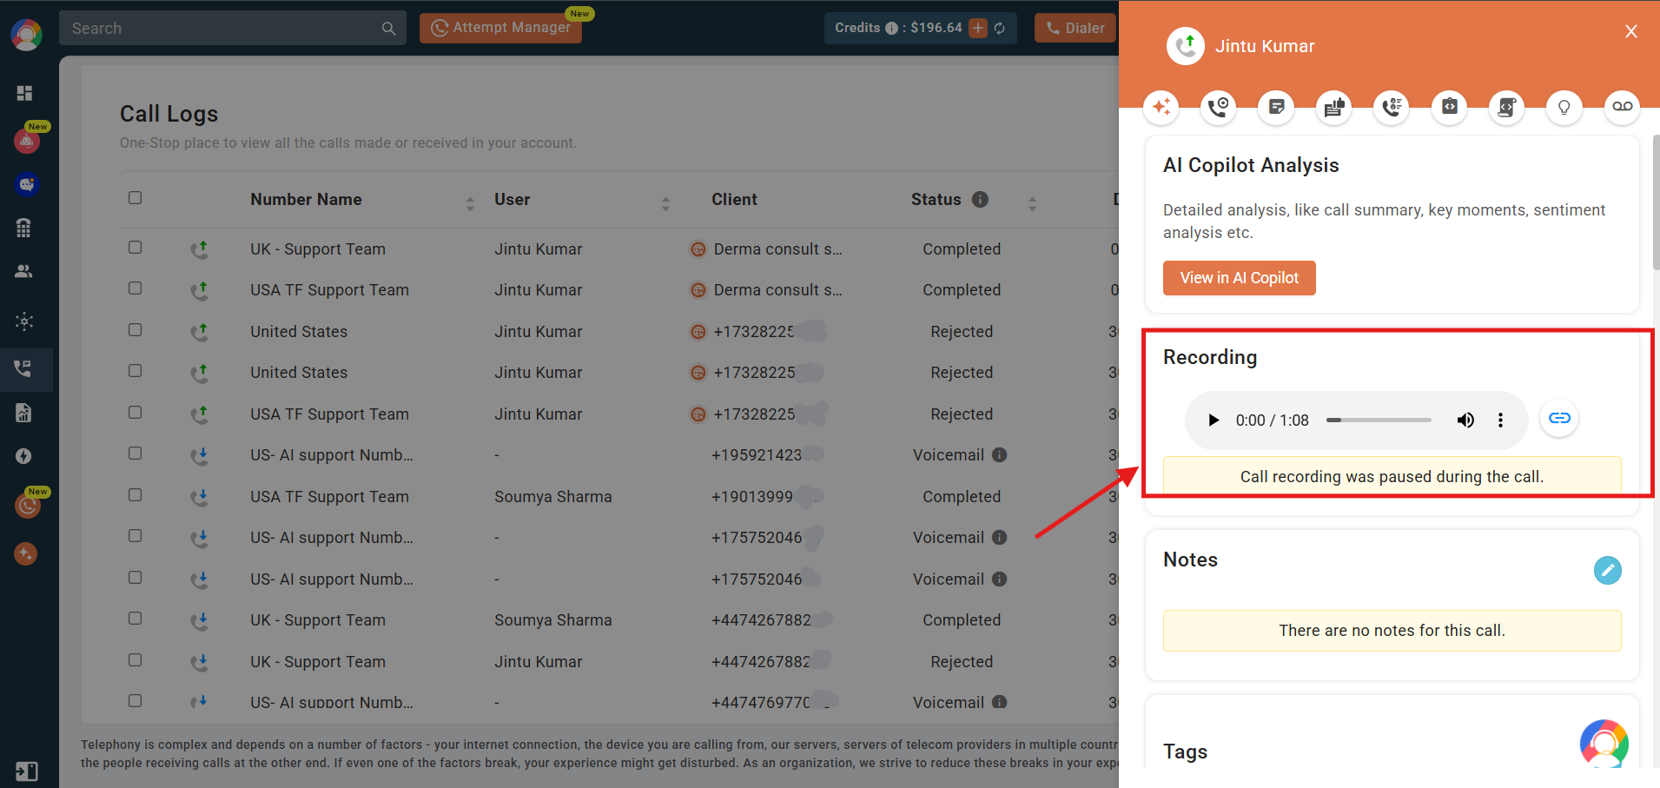Image resolution: width=1660 pixels, height=788 pixels.
Task: Open first Derma consult client cell
Action: tap(766, 249)
